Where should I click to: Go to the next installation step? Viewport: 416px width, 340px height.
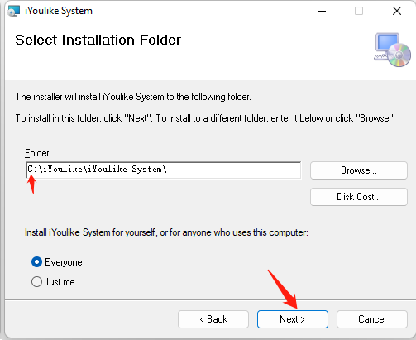[293, 319]
